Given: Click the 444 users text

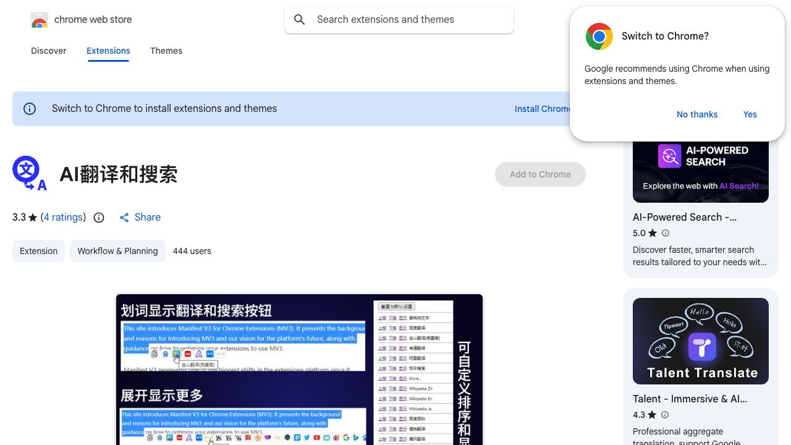Looking at the screenshot, I should point(192,251).
